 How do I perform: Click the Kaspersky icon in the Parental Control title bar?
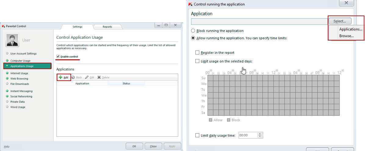[x=3, y=26]
